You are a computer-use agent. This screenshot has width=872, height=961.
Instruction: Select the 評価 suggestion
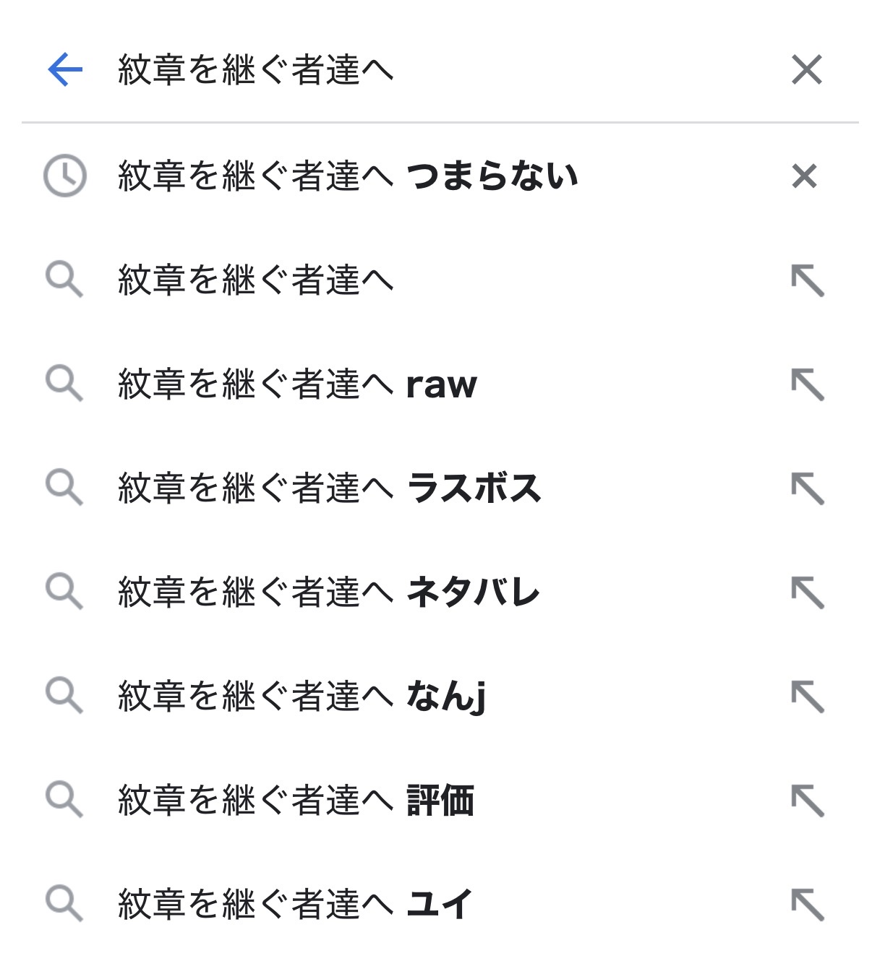(x=296, y=801)
